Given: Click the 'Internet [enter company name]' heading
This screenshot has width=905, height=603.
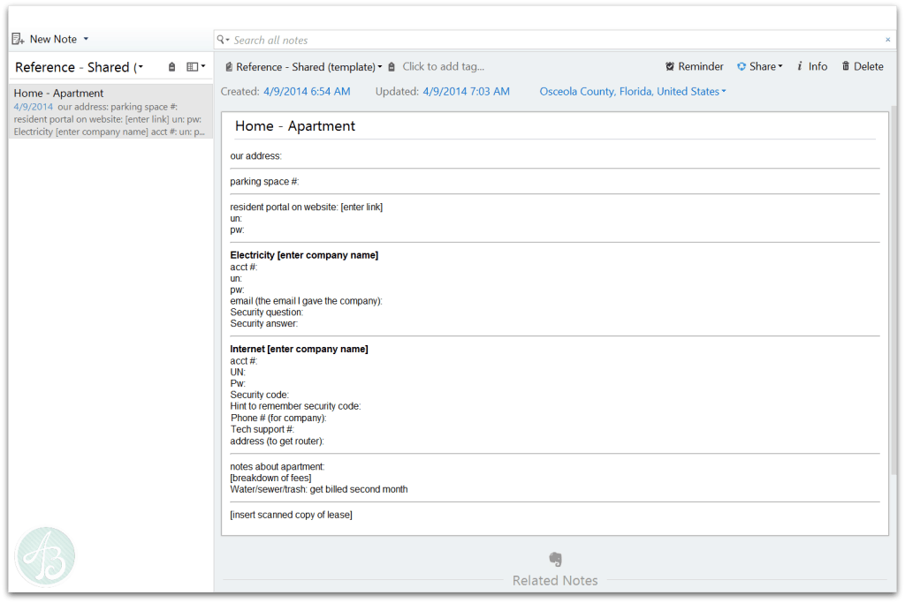Looking at the screenshot, I should pos(299,350).
